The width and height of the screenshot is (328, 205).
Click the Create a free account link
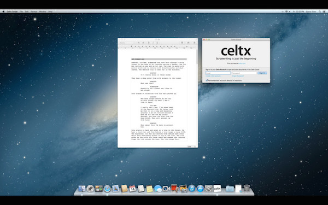(213, 76)
